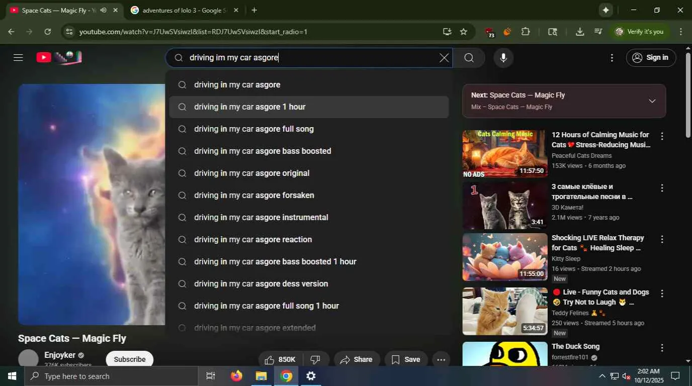This screenshot has width=692, height=386.
Task: Reload the current page
Action: click(47, 32)
